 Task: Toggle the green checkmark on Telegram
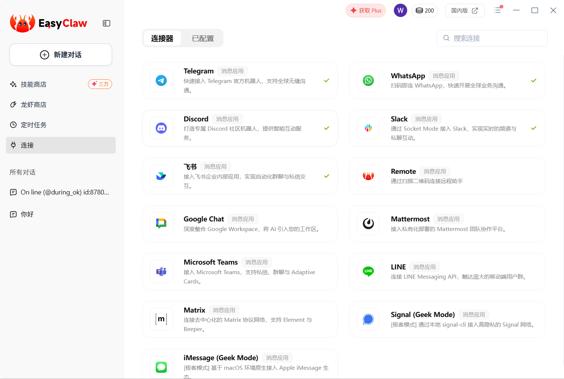pyautogui.click(x=327, y=80)
